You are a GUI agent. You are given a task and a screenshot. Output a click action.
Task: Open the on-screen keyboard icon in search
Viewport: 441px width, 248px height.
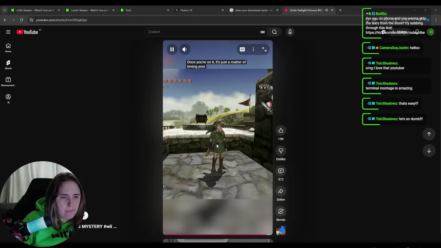(x=263, y=32)
